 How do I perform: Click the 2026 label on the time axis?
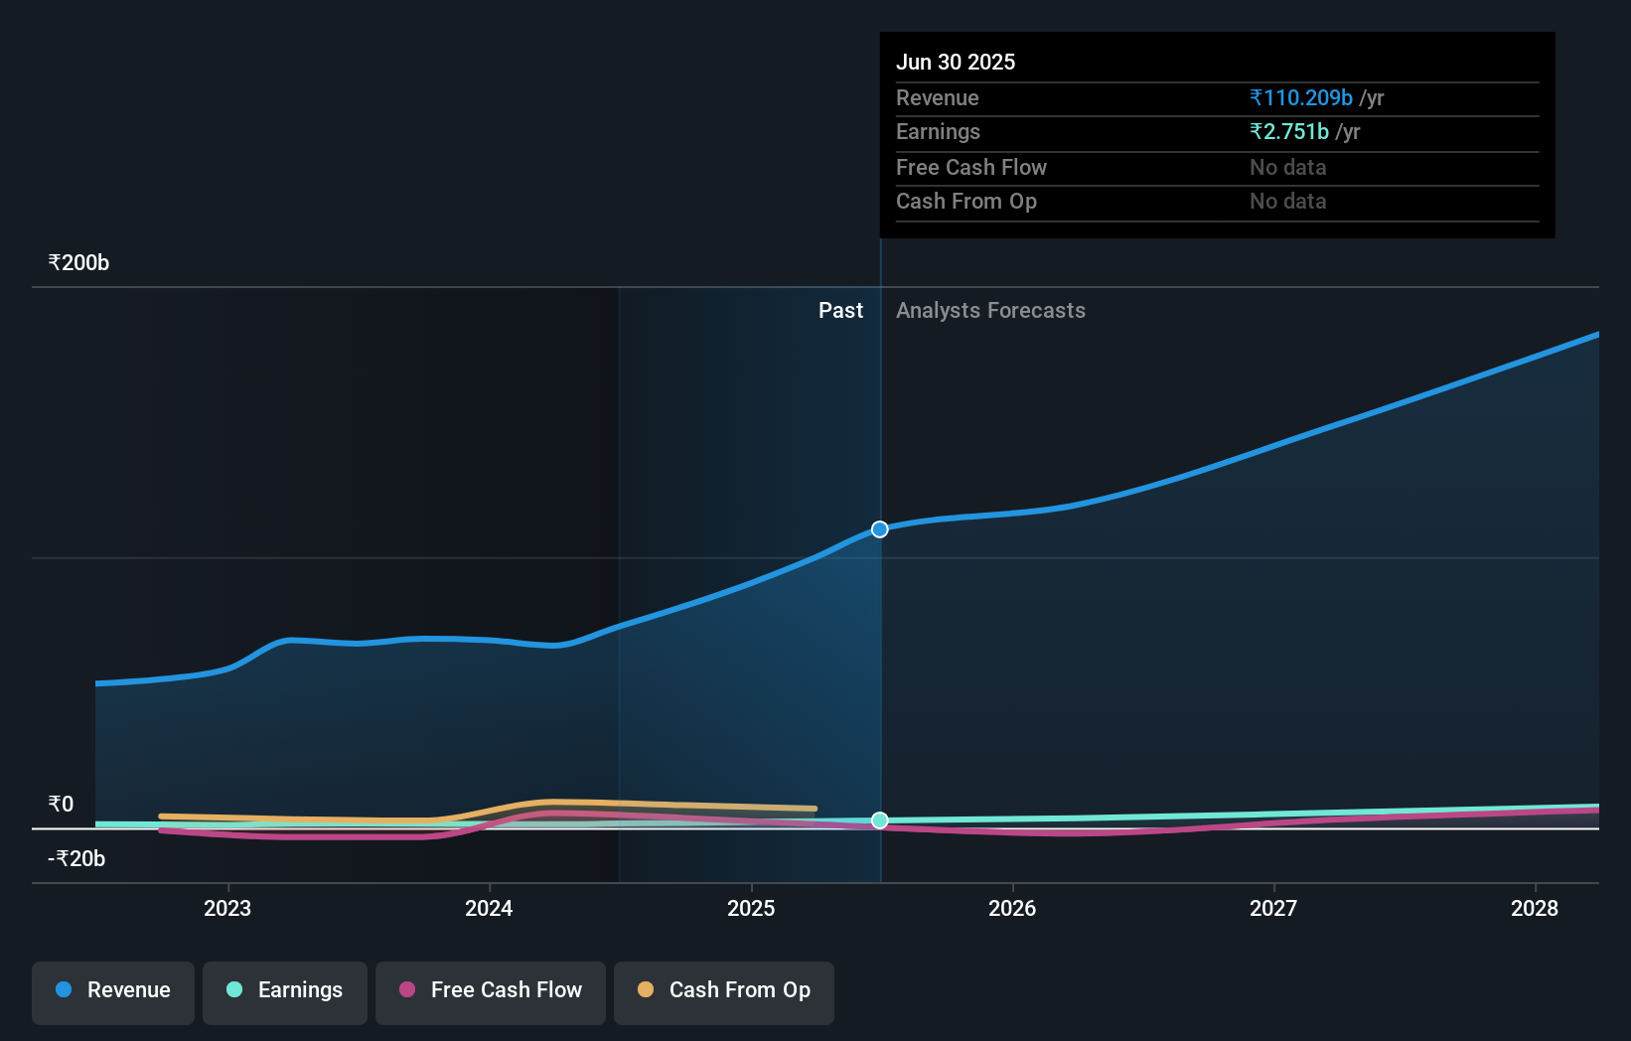point(1012,908)
